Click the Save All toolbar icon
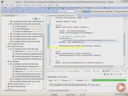The image size is (128, 96). [11, 8]
